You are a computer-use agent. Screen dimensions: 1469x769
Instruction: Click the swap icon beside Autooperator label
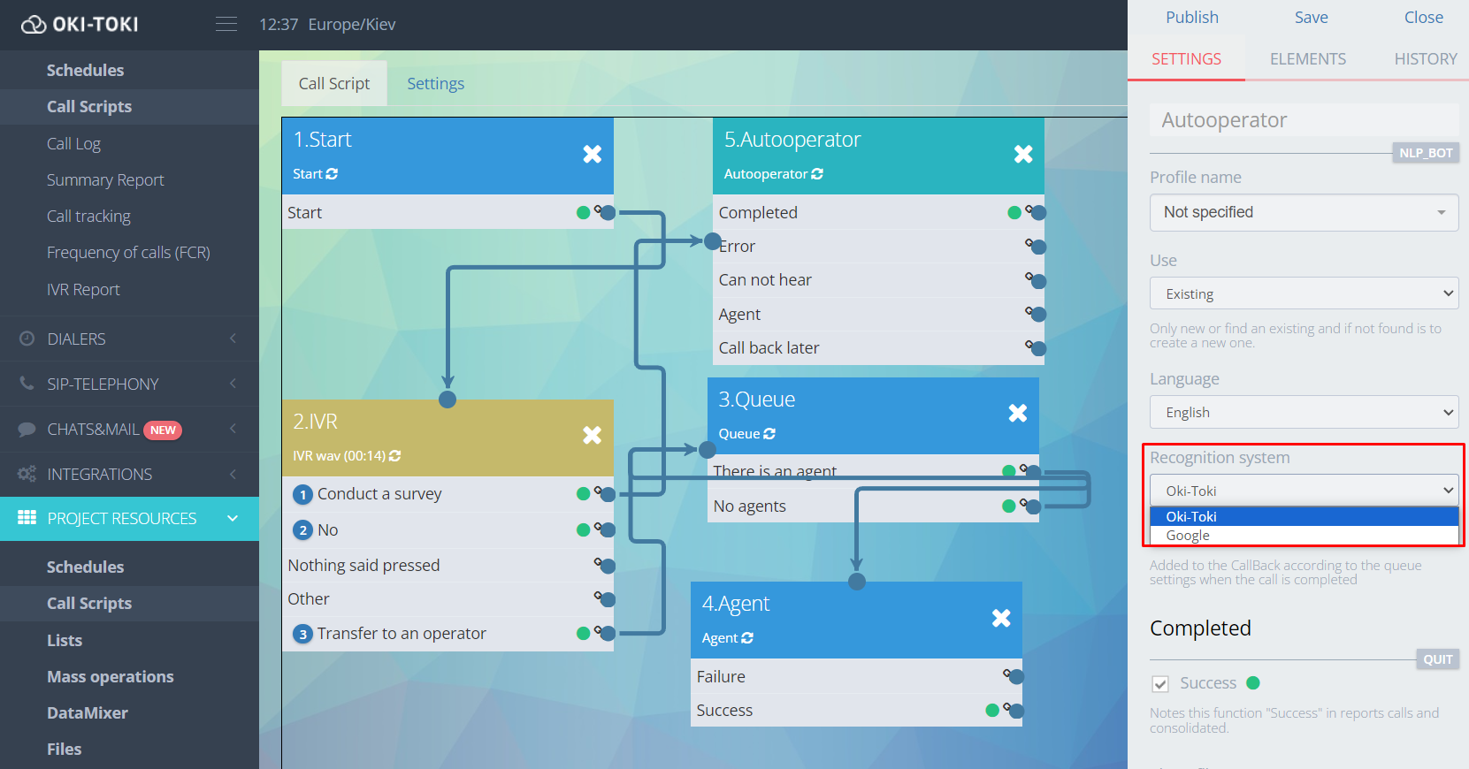(817, 174)
